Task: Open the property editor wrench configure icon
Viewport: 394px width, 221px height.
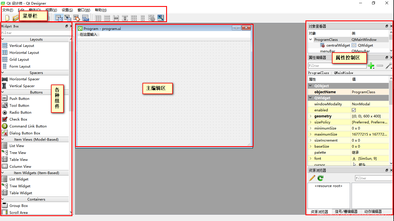Action: click(x=389, y=66)
